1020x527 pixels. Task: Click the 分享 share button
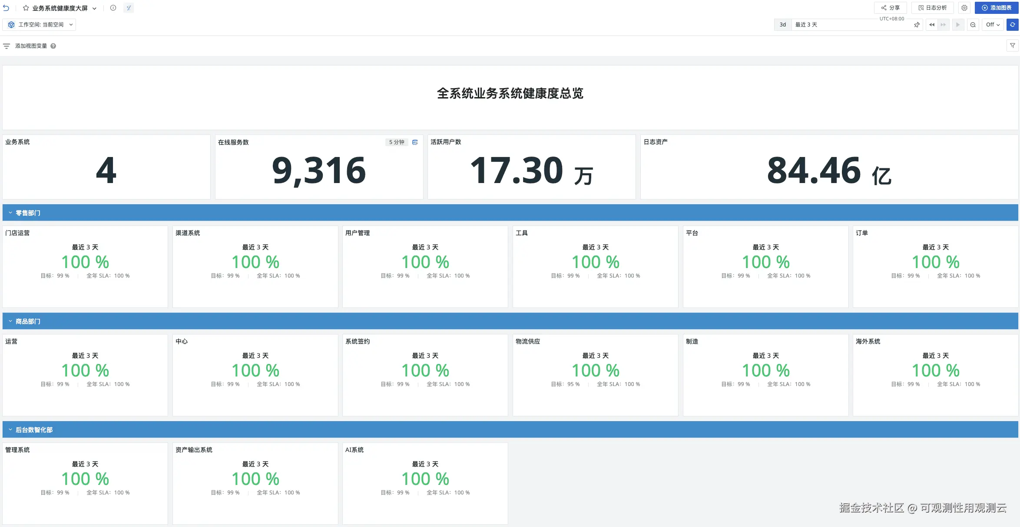890,8
